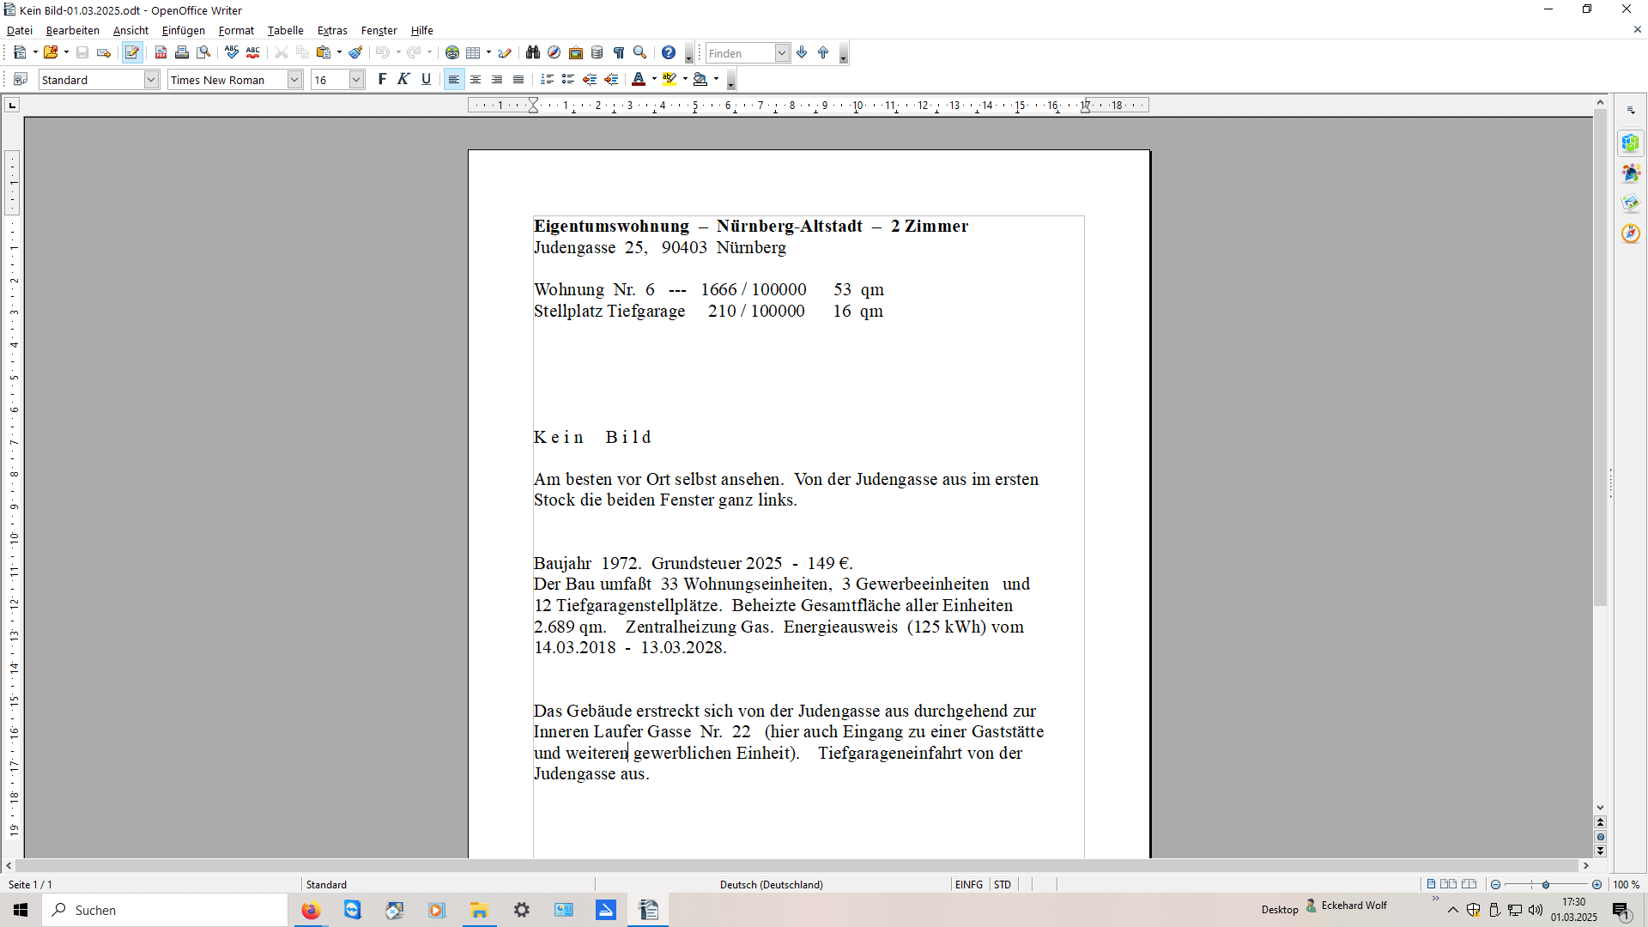
Task: Click the Print document icon
Action: 182,53
